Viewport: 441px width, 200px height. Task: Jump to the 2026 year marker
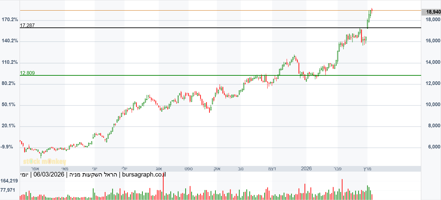point(306,169)
